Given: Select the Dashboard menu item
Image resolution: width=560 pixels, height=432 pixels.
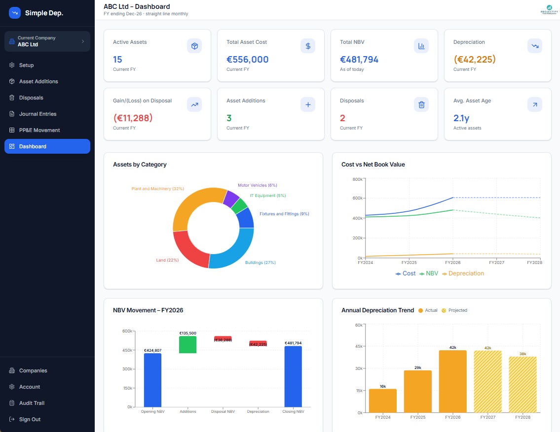Looking at the screenshot, I should [47, 146].
